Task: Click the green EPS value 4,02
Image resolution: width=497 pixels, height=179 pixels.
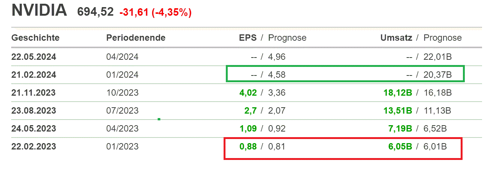Action: click(248, 93)
